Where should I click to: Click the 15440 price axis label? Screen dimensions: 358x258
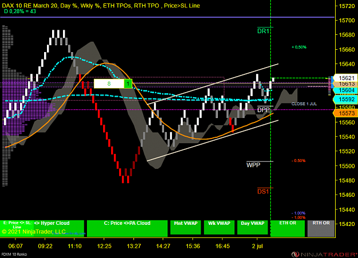pyautogui.click(x=347, y=209)
